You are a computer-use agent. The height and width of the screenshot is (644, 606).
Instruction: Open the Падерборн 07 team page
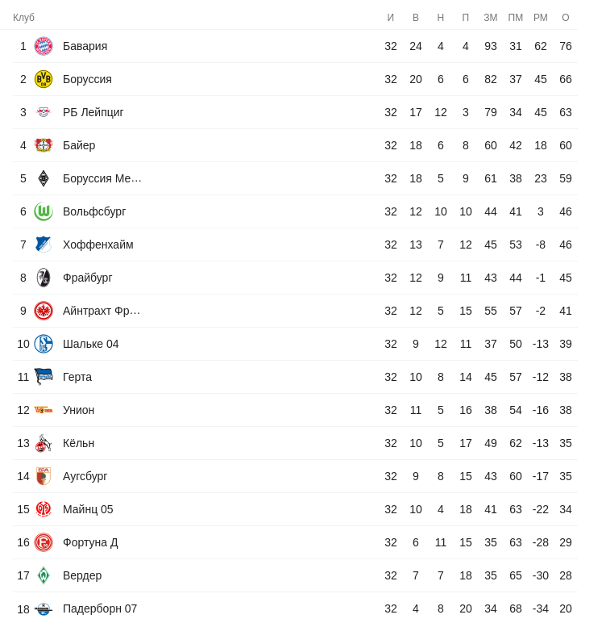(100, 608)
